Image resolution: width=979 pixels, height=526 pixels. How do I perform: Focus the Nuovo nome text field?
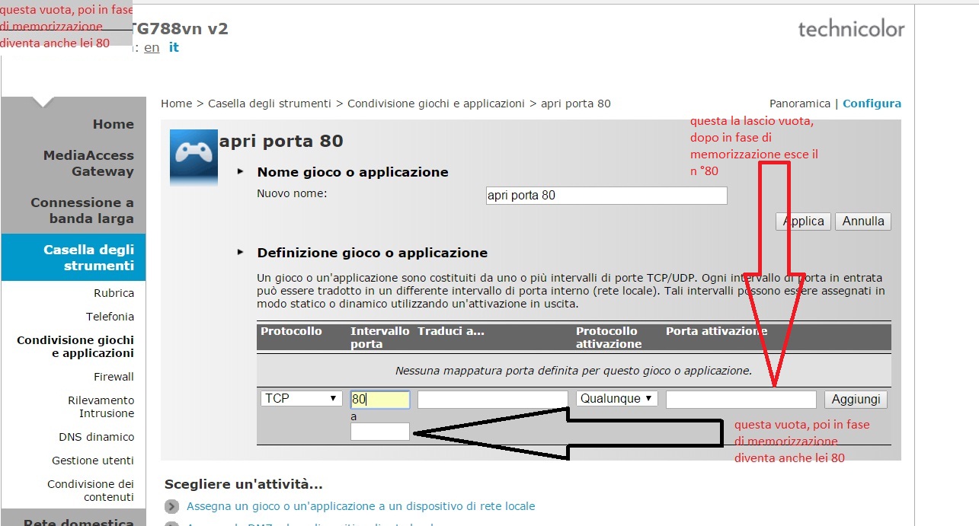(x=606, y=196)
